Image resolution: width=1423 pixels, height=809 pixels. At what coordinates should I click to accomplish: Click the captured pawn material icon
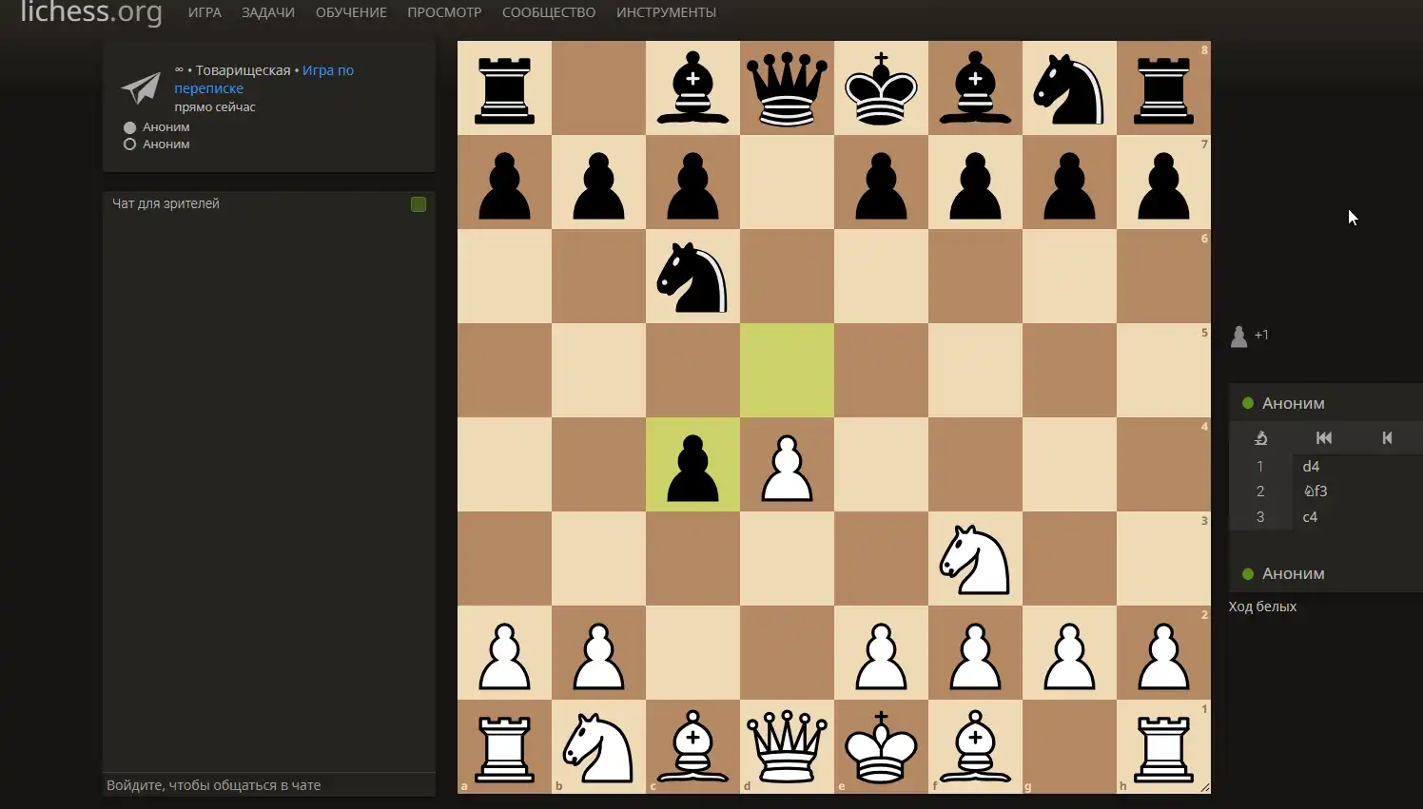tap(1238, 336)
